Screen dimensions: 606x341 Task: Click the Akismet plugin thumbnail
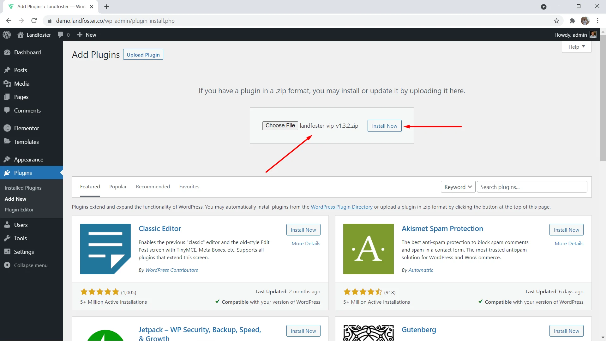[369, 249]
